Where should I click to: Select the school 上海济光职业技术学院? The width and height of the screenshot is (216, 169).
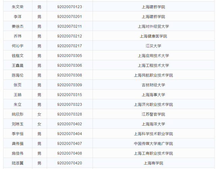154,104
